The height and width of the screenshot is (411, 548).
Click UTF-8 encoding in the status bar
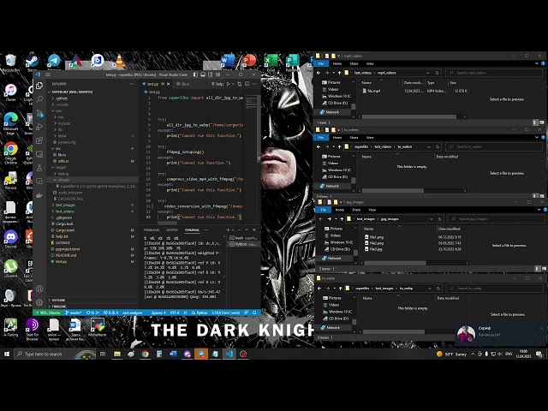(x=175, y=313)
